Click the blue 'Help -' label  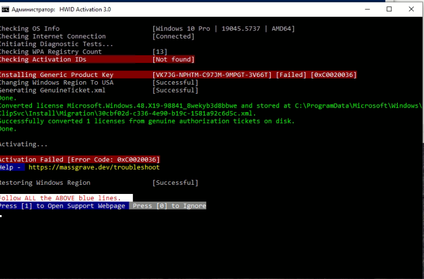pyautogui.click(x=12, y=167)
